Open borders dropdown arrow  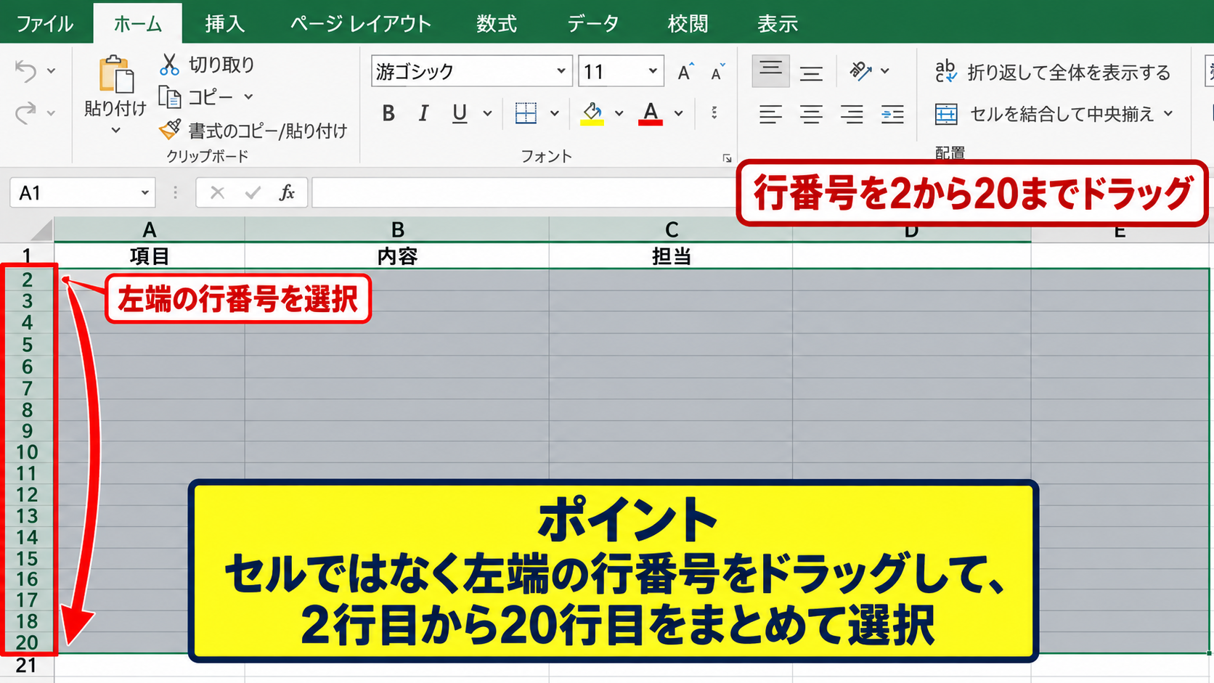click(x=554, y=113)
